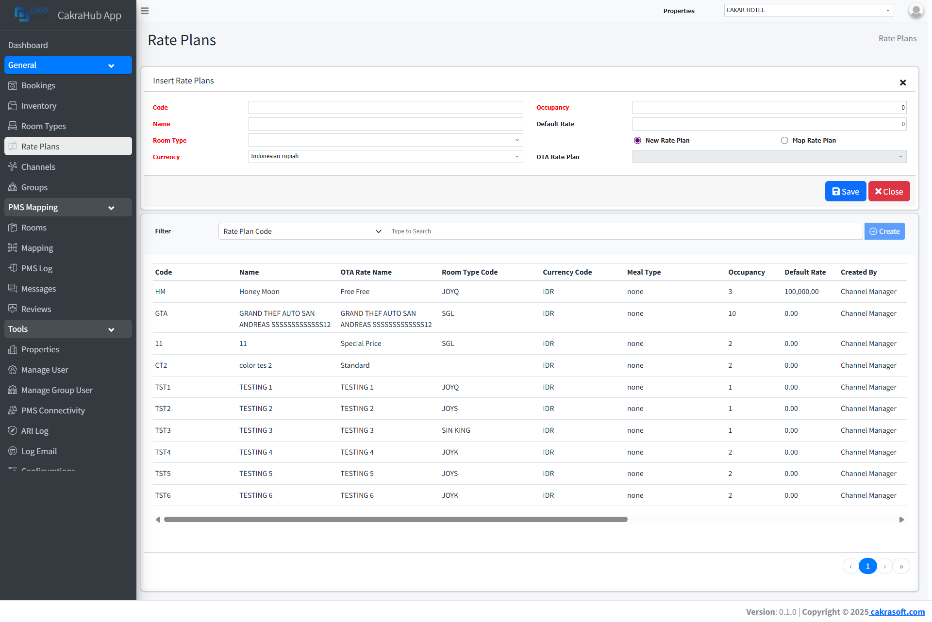932x622 pixels.
Task: Open the Room Type dropdown
Action: [385, 140]
